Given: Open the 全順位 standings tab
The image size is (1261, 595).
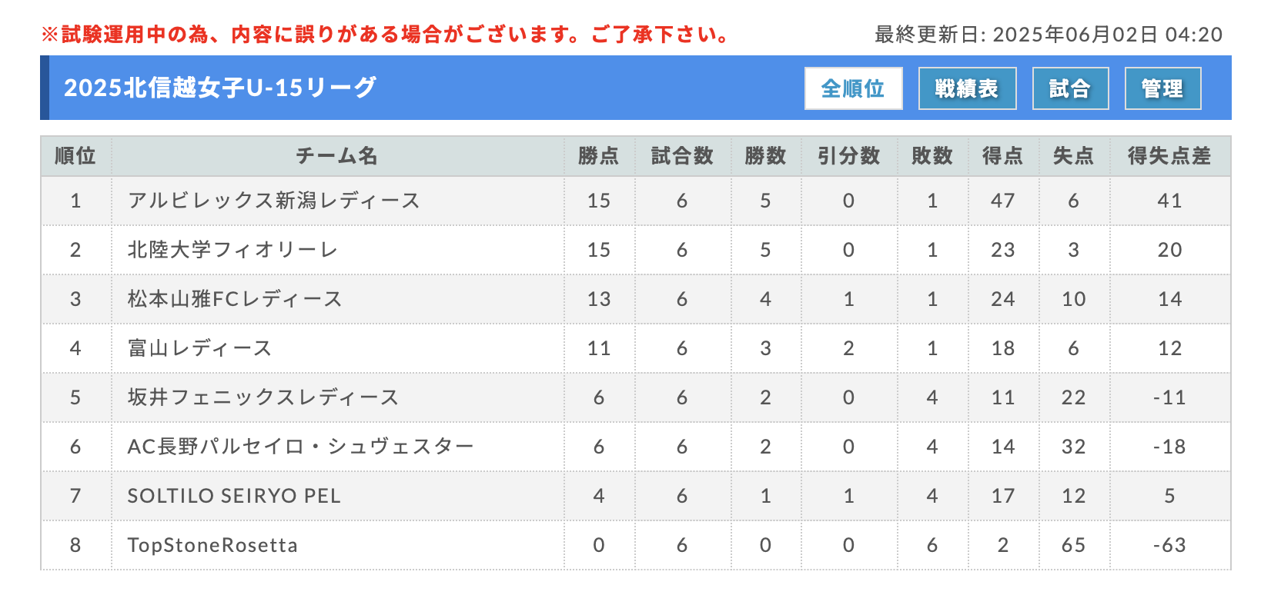Looking at the screenshot, I should [x=853, y=88].
